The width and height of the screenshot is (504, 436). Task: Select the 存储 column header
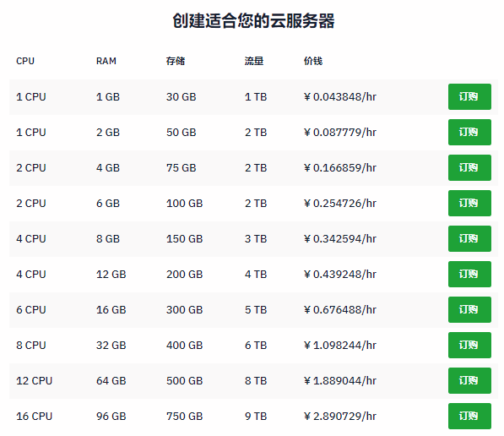coord(176,61)
